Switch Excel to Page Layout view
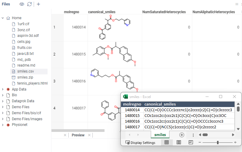This screenshot has width=242, height=152. click(x=179, y=143)
